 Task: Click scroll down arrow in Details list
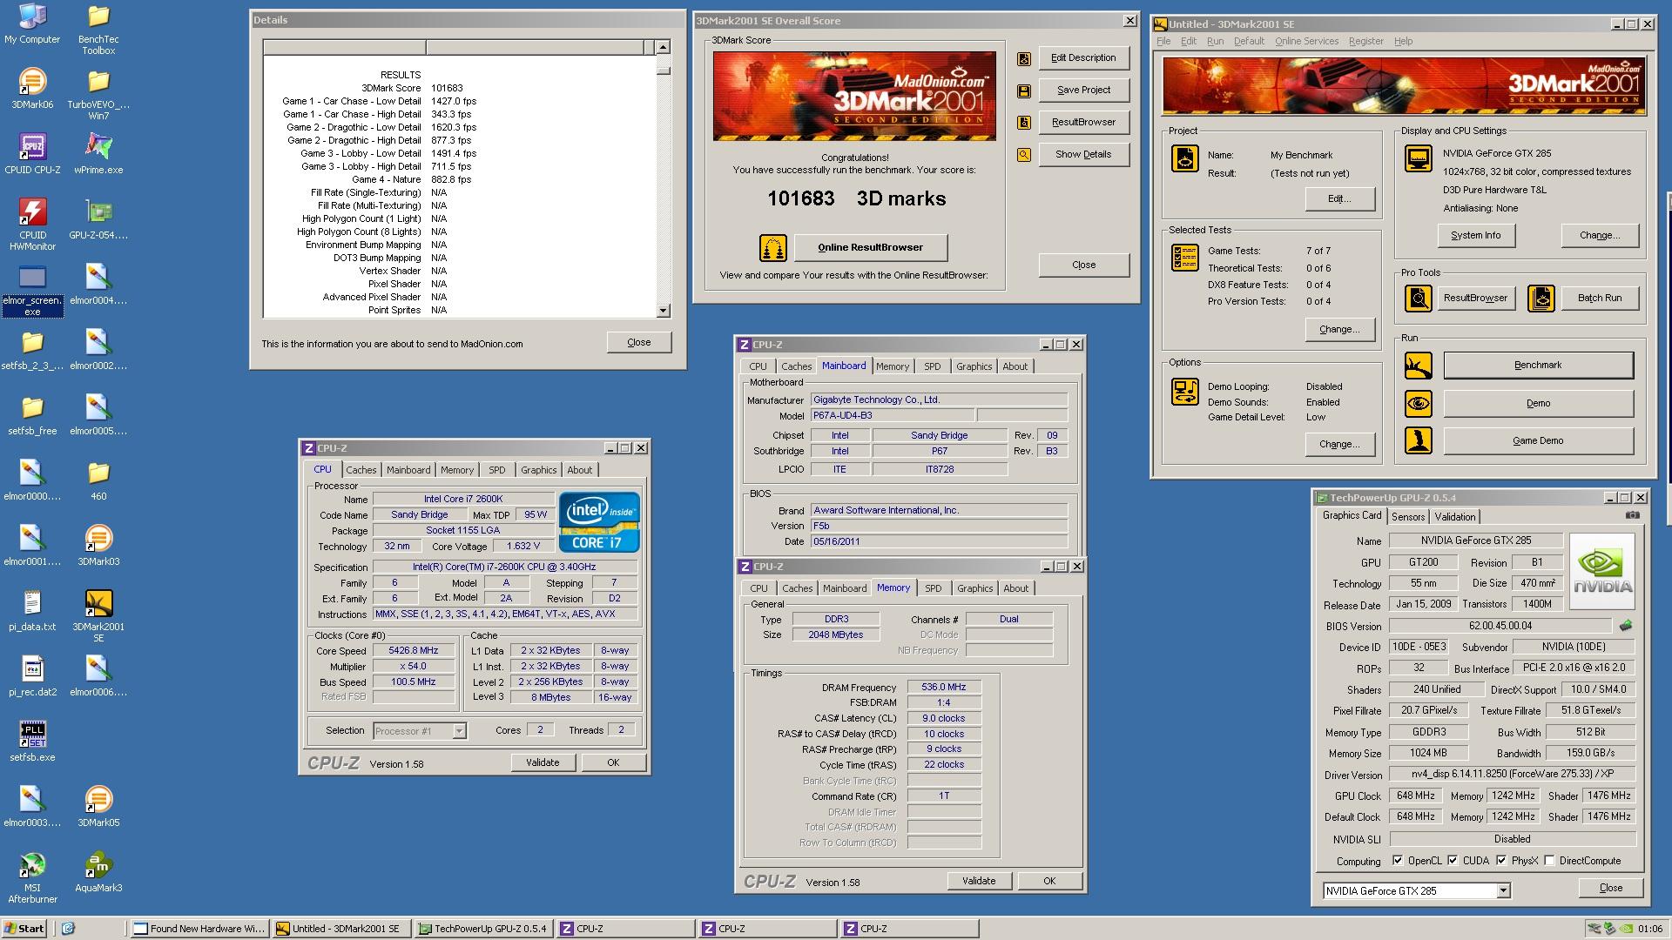click(663, 311)
